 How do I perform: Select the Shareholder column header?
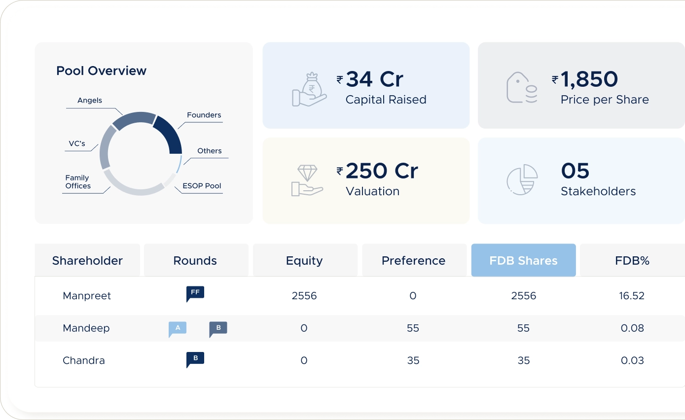pos(87,260)
